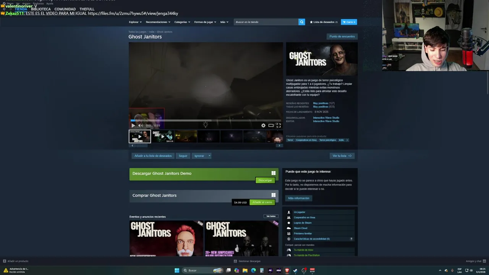This screenshot has height=275, width=489.
Task: Click 'Añadir al carro' button
Action: click(262, 202)
